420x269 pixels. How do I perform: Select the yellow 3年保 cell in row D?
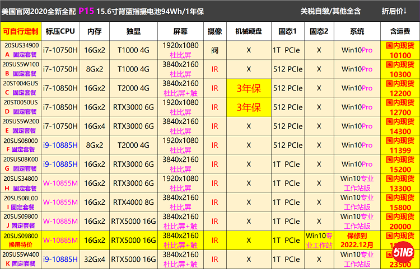tap(248, 107)
